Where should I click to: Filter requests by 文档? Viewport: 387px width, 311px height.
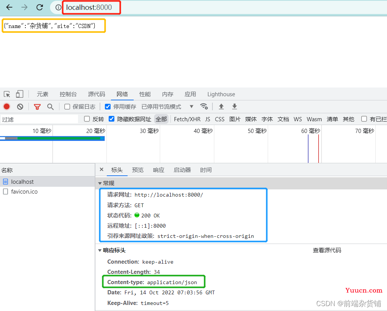tap(283, 119)
